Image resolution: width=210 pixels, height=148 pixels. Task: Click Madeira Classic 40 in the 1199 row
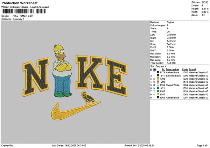point(198,85)
